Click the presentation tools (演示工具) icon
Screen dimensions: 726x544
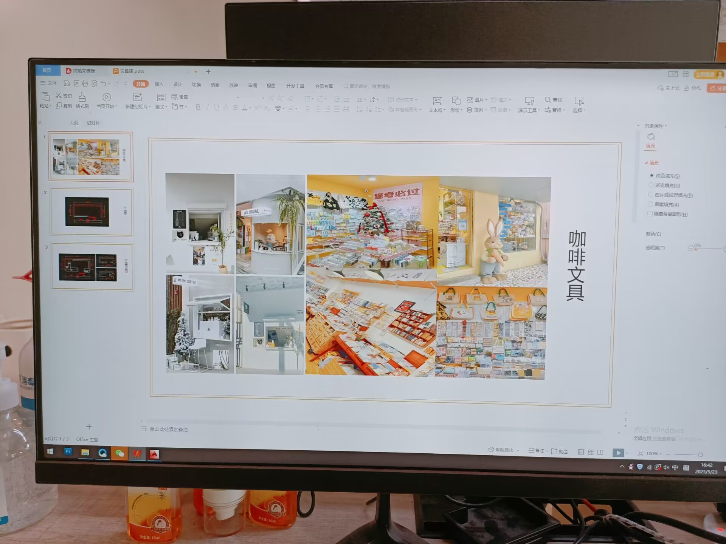(529, 101)
